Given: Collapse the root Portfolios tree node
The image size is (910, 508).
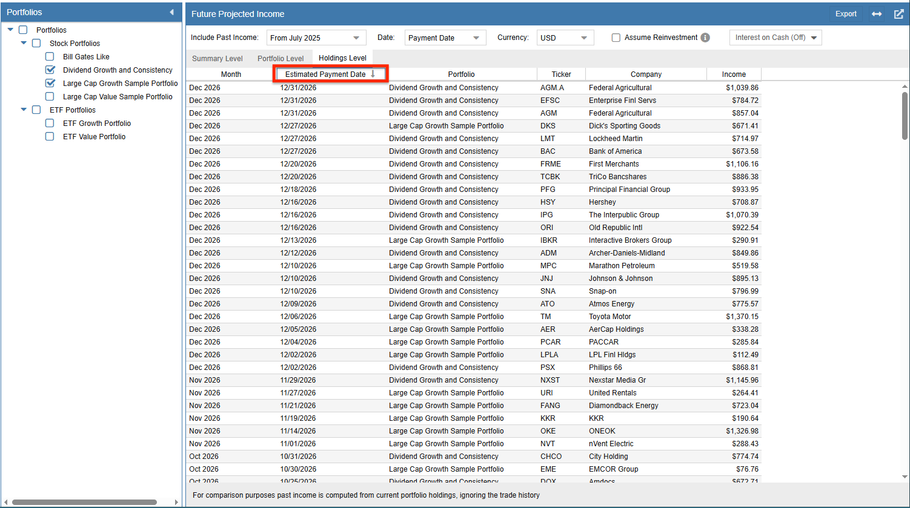Looking at the screenshot, I should pyautogui.click(x=10, y=30).
